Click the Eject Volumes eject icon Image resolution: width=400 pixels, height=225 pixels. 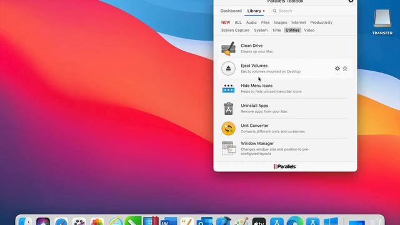coord(228,68)
